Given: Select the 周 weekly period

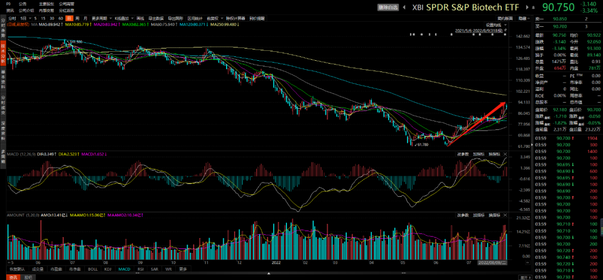Looking at the screenshot, I should [77, 18].
